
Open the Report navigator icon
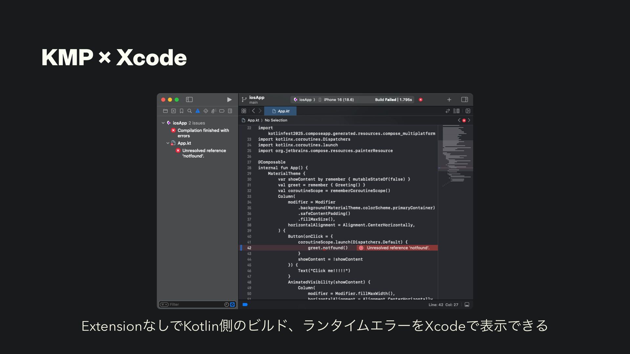[x=230, y=111]
